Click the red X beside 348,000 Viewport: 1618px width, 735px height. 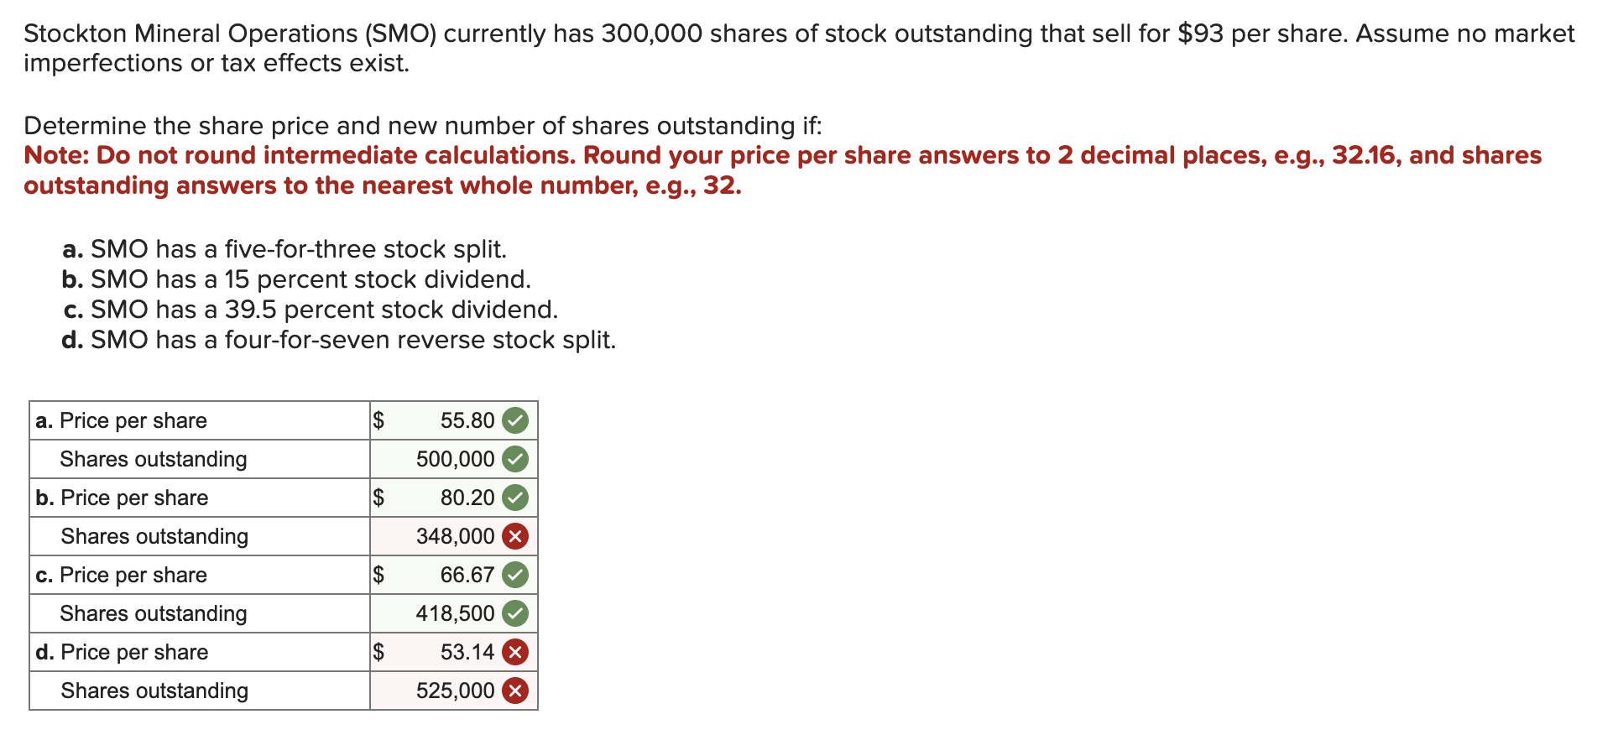coord(515,536)
